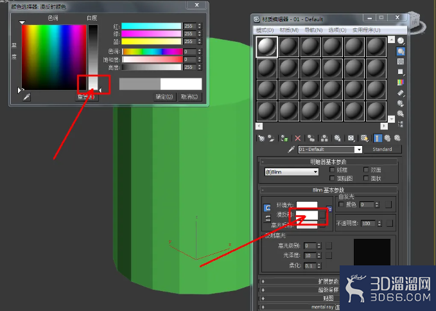436x311 pixels.
Task: Click the 确定(O) button
Action: [x=164, y=96]
